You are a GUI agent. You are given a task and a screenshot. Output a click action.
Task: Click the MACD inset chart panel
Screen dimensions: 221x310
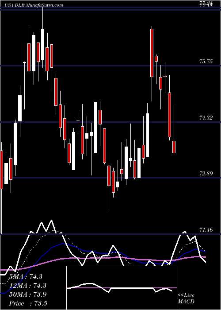coord(122,288)
